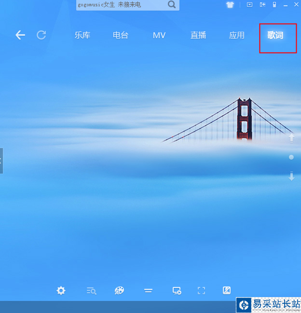Close the music player window
Screen dimensions: 301x313
pyautogui.click(x=296, y=4)
